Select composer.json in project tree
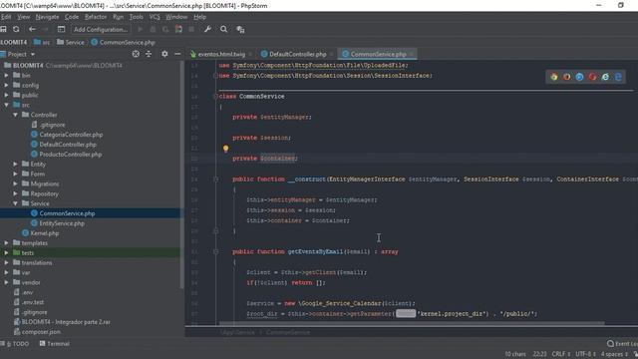The image size is (638, 359). click(41, 332)
